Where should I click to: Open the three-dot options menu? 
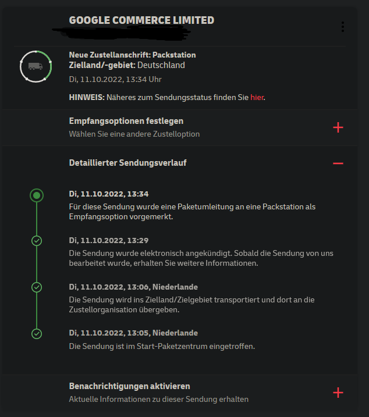click(x=343, y=27)
